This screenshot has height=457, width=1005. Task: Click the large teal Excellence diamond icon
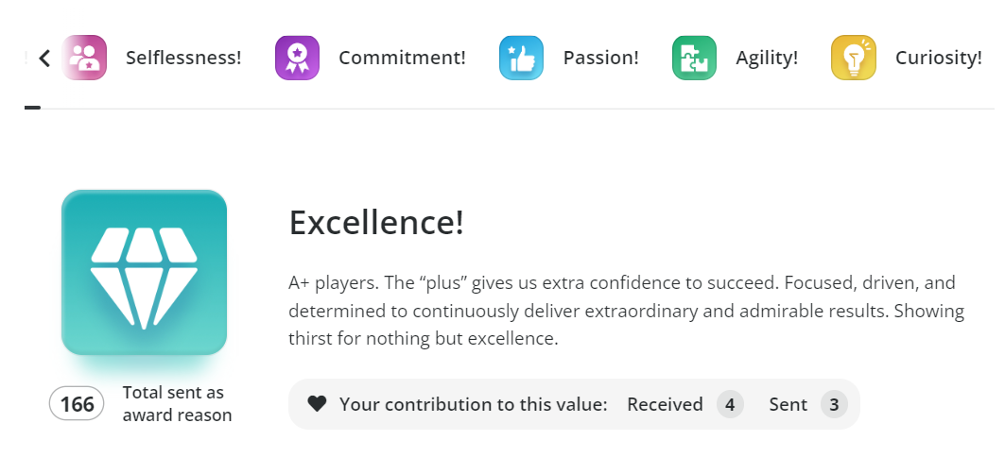tap(145, 272)
